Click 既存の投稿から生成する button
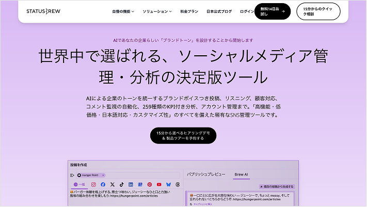Image resolution: width=367 pixels, height=207 pixels. pyautogui.click(x=277, y=187)
